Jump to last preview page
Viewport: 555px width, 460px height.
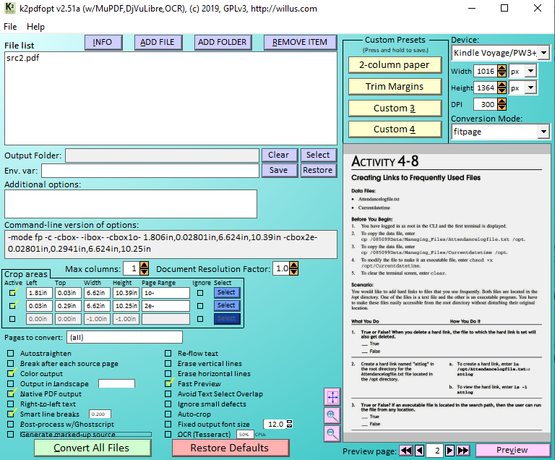[x=463, y=451]
